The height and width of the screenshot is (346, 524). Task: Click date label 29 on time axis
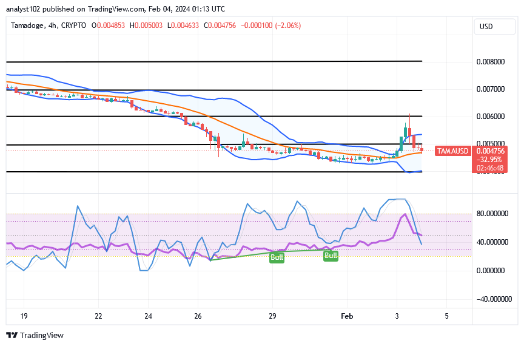pos(272,316)
